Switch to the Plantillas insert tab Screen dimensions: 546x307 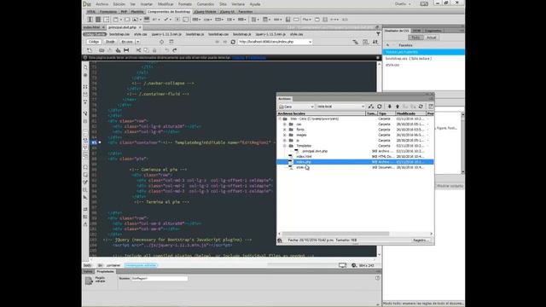pos(136,12)
